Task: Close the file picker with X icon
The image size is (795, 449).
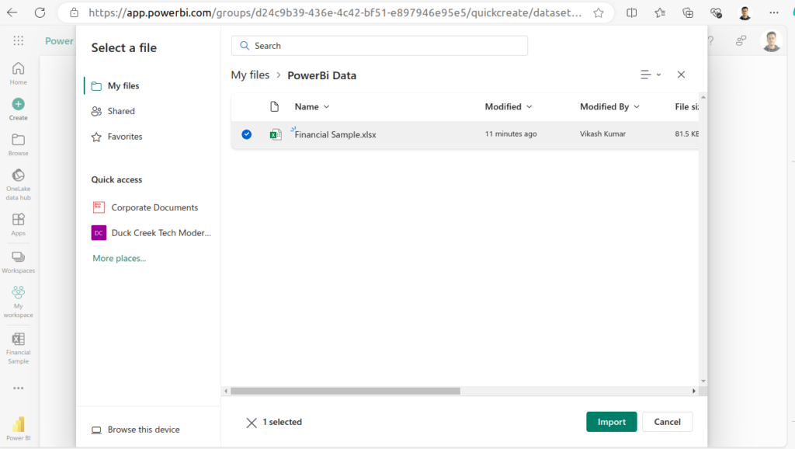Action: [x=681, y=75]
